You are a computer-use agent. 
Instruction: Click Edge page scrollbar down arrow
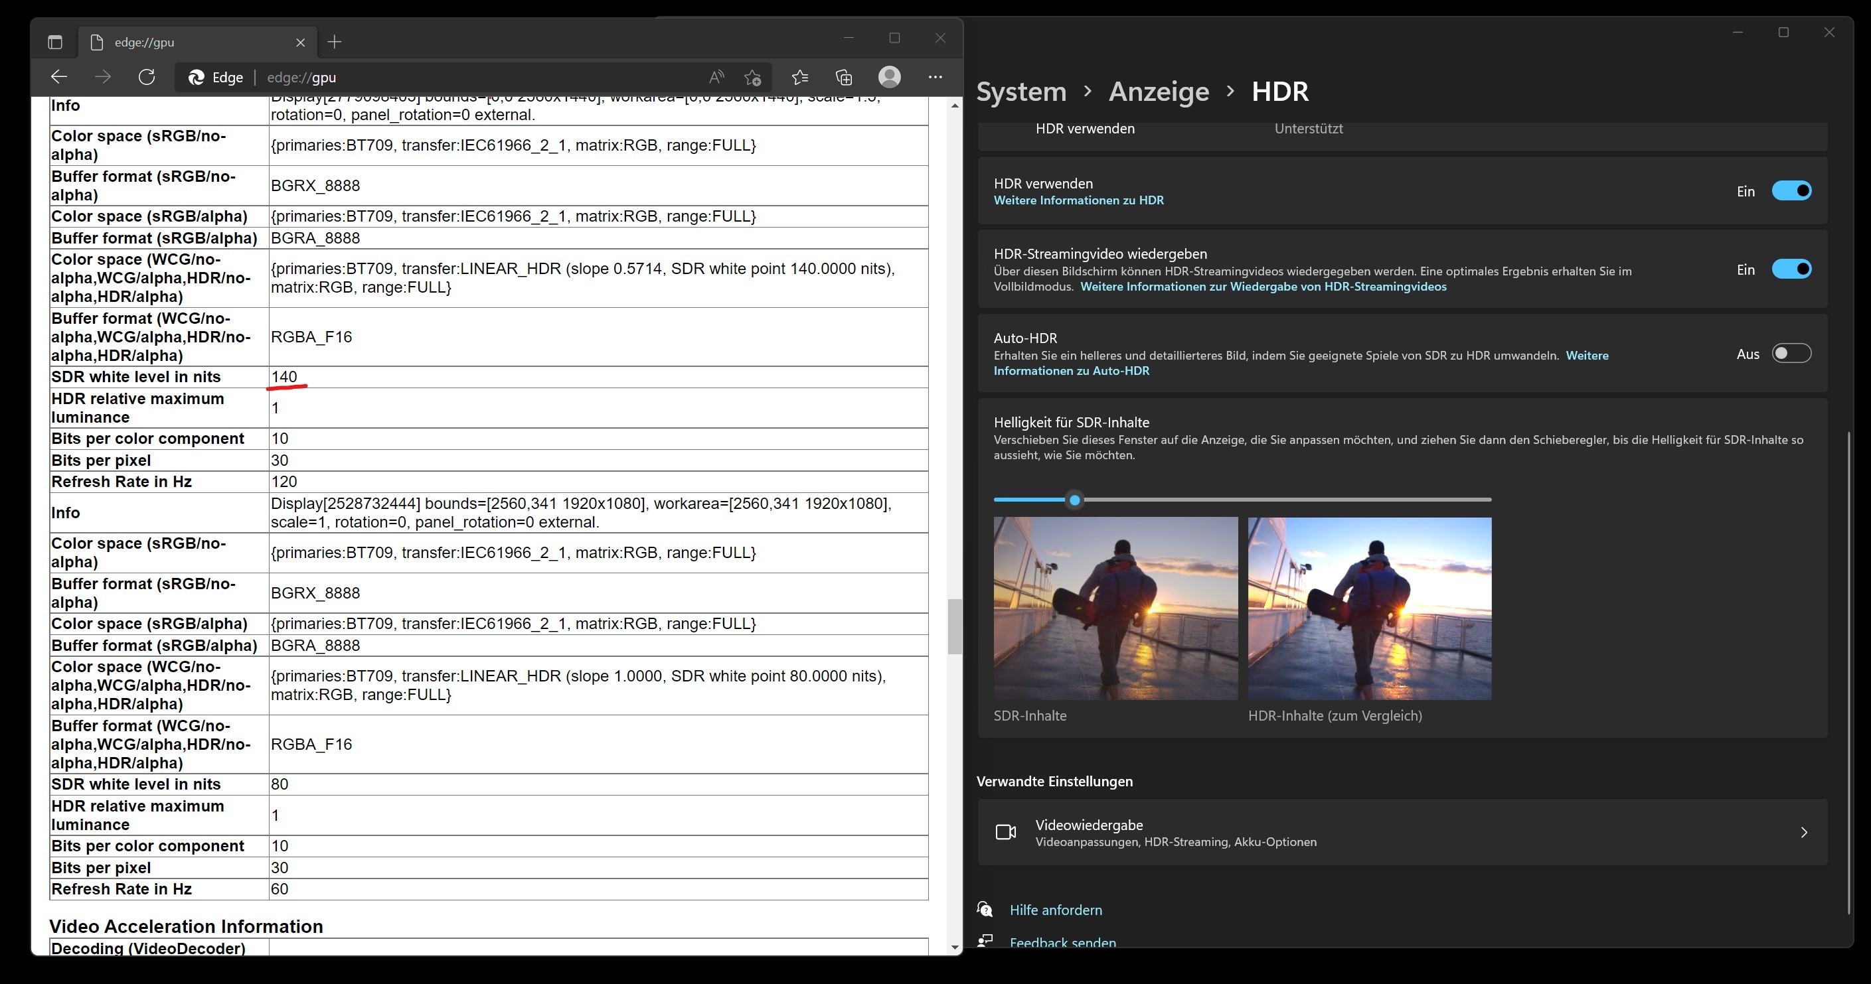tap(955, 948)
